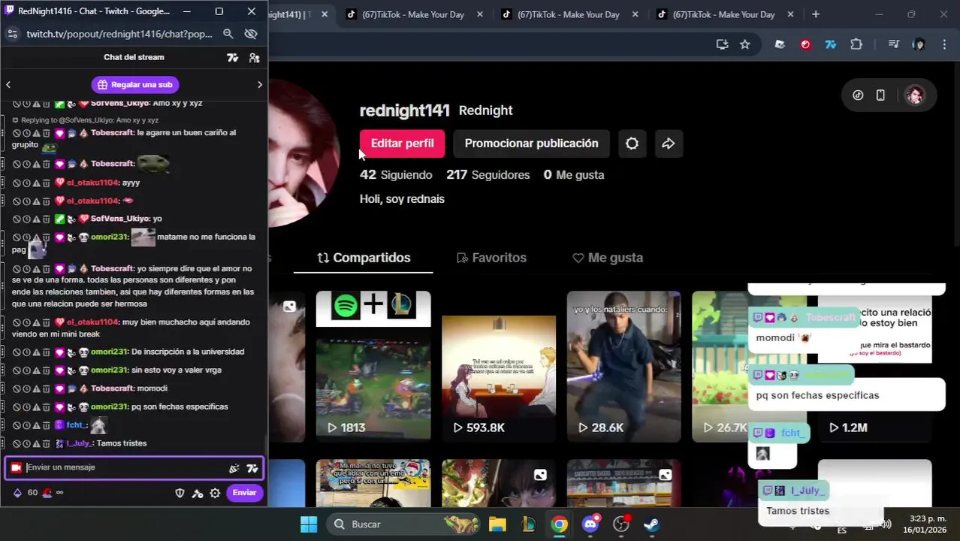
Task: Switch to Me gusta tab
Action: pos(608,258)
